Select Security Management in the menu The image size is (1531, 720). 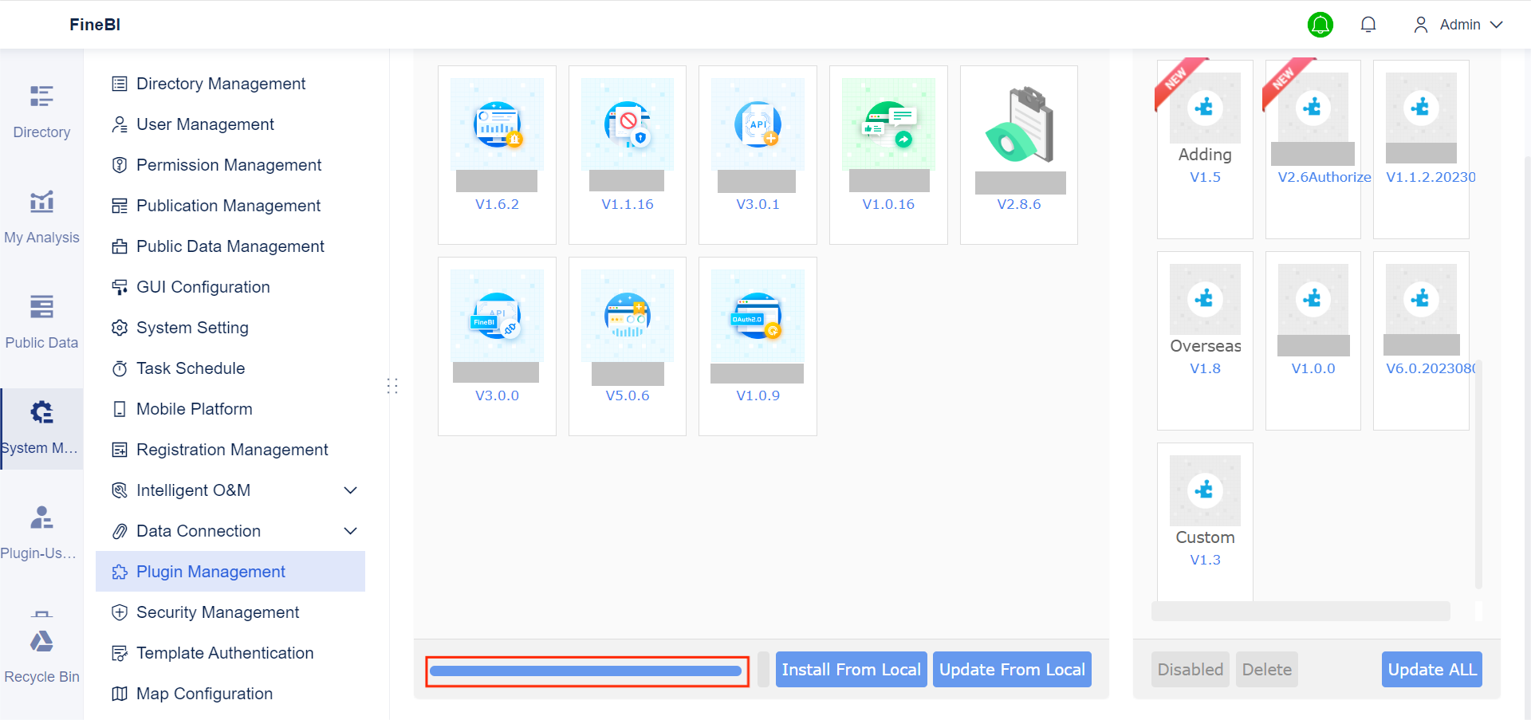point(217,612)
